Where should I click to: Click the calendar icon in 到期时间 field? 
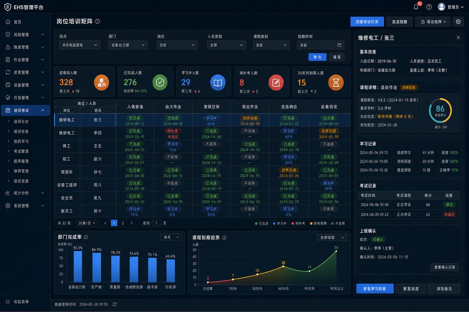click(x=339, y=45)
